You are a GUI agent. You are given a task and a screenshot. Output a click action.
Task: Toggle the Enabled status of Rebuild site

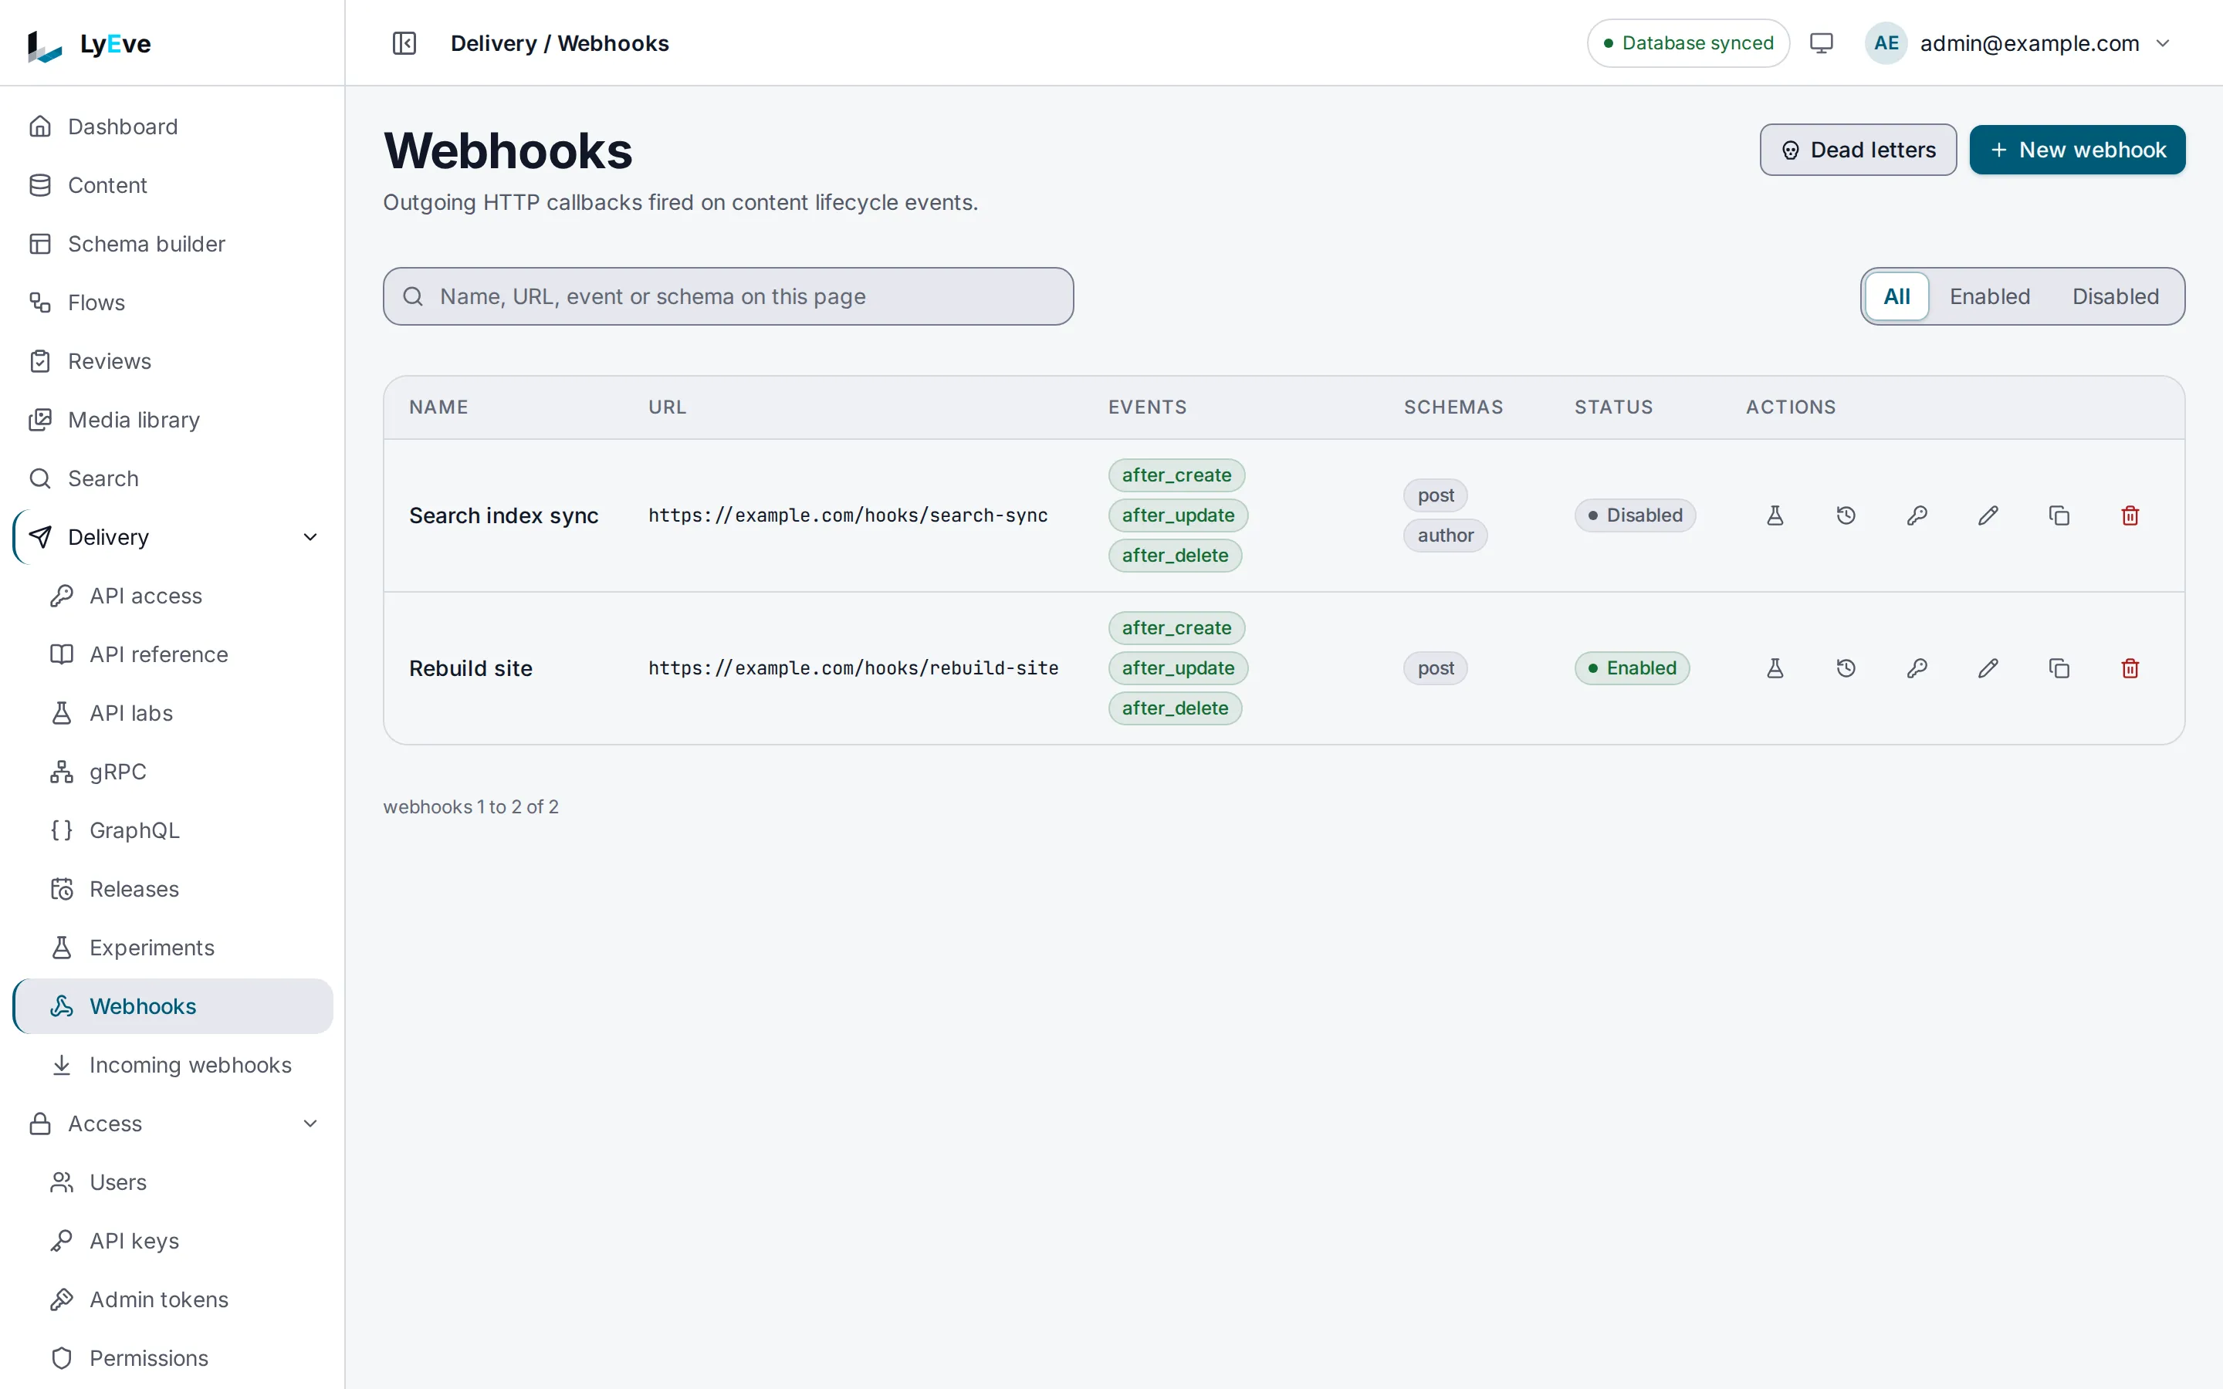click(1633, 667)
